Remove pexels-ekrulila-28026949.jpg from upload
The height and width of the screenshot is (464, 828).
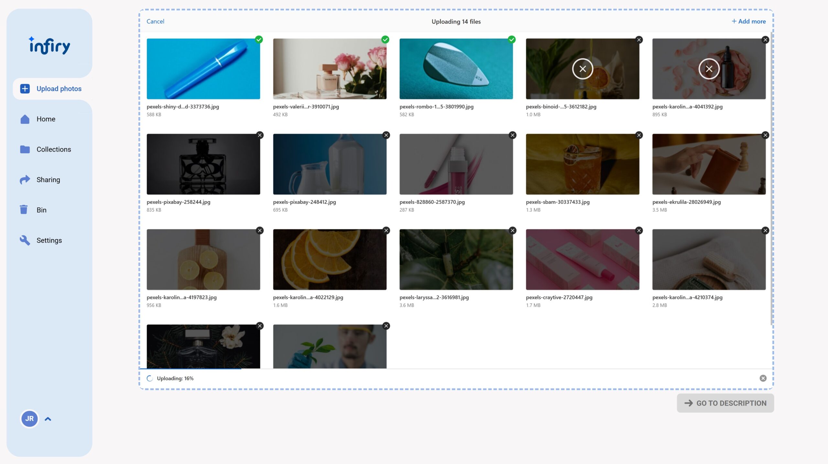pos(765,135)
